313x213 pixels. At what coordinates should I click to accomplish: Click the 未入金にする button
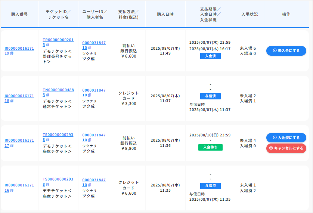click(x=286, y=51)
